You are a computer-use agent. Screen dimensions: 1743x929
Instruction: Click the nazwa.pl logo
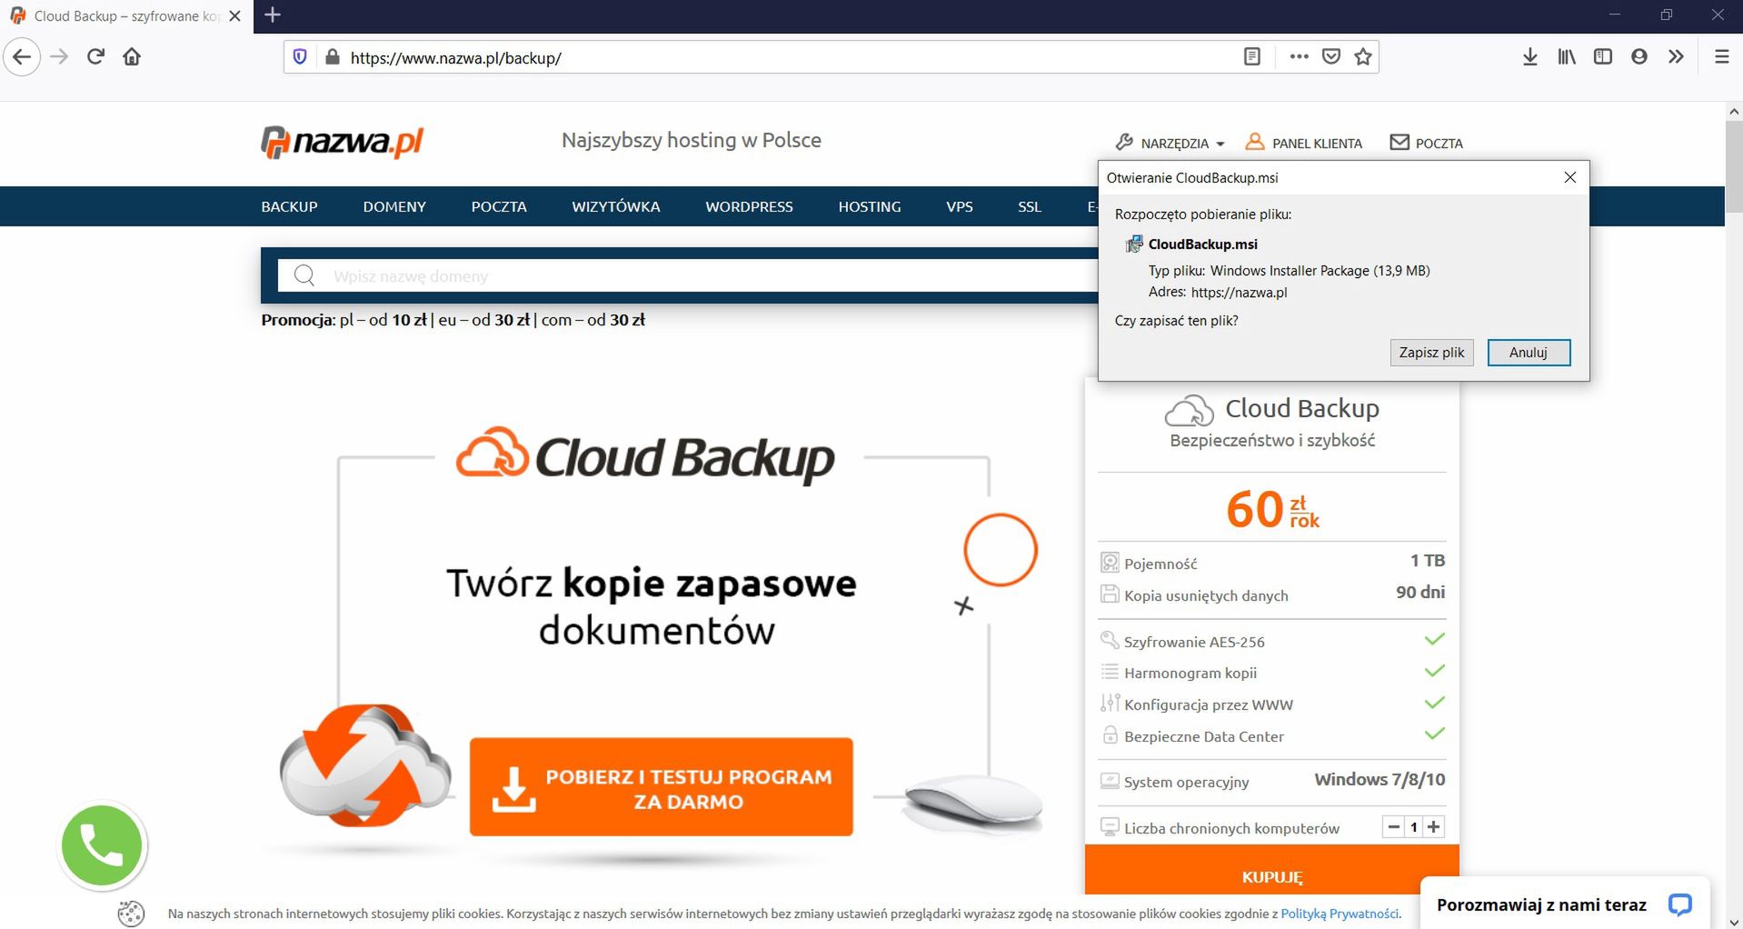click(x=342, y=142)
